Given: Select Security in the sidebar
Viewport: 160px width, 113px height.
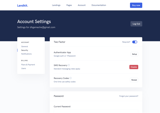Looking at the screenshot, I should click(24, 50).
